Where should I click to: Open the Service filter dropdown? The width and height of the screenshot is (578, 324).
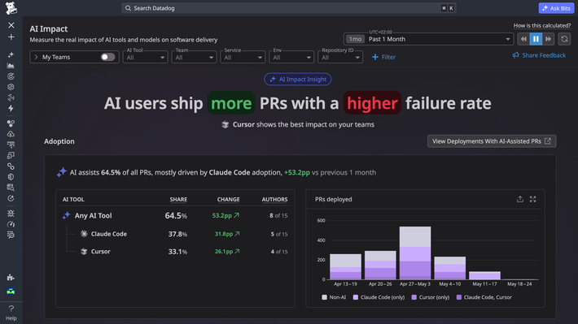coord(243,58)
